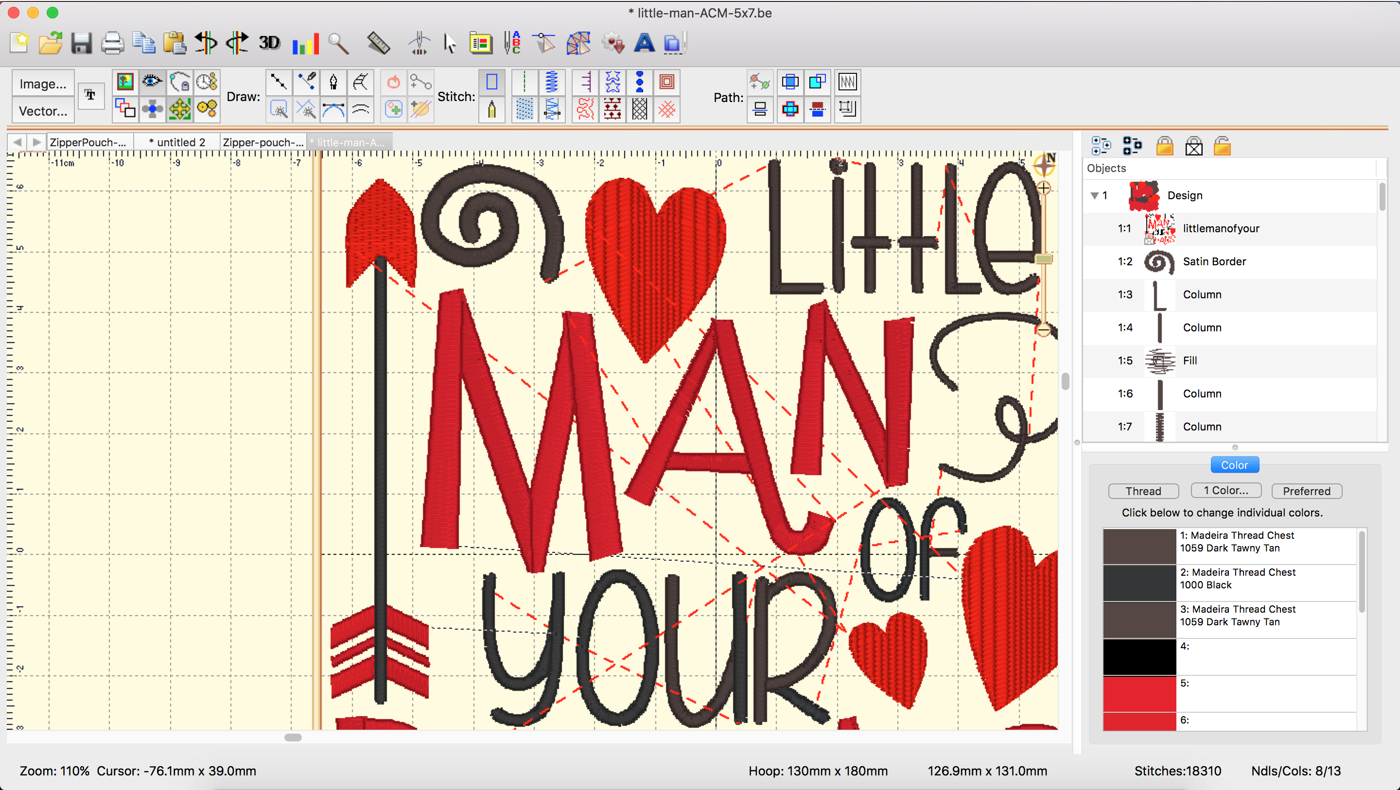Open the untitled 2 tab
1400x790 pixels.
point(177,142)
